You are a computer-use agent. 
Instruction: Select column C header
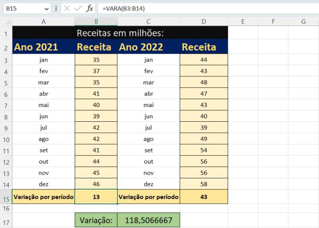(x=148, y=21)
